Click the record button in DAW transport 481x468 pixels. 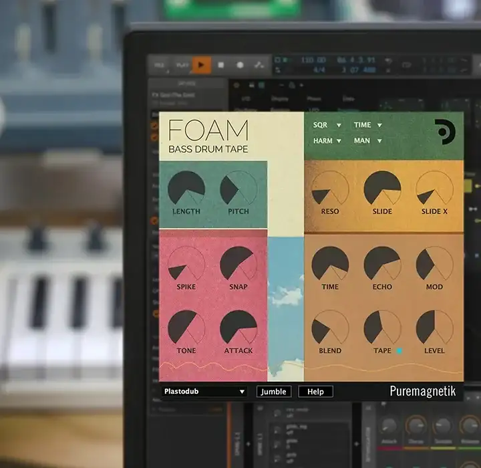click(240, 65)
